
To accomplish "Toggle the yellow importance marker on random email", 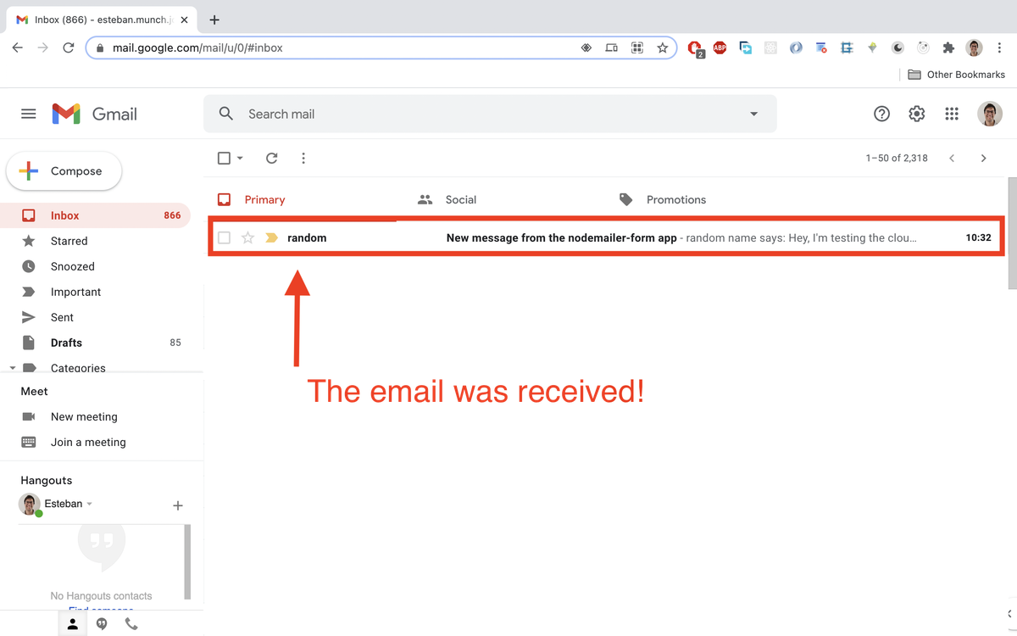I will click(x=271, y=238).
